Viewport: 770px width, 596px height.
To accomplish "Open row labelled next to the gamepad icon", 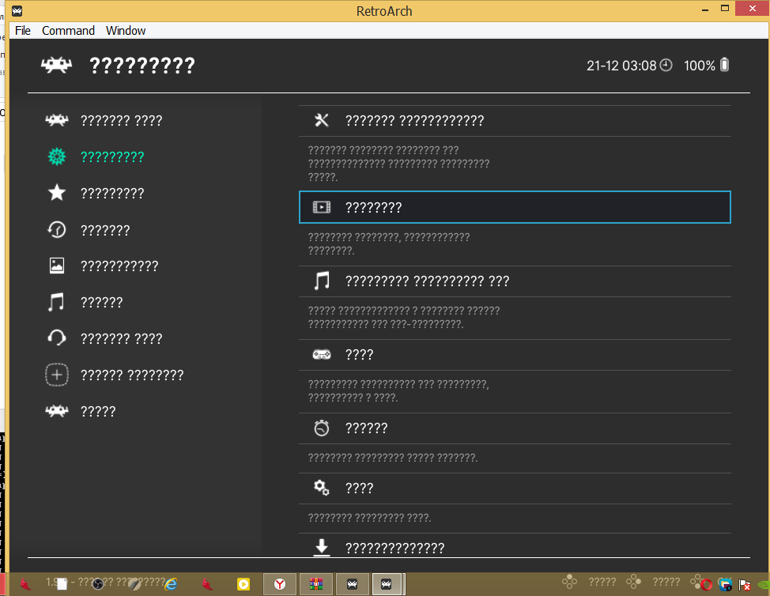I will [515, 354].
